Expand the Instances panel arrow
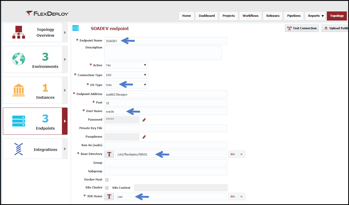 [65, 90]
